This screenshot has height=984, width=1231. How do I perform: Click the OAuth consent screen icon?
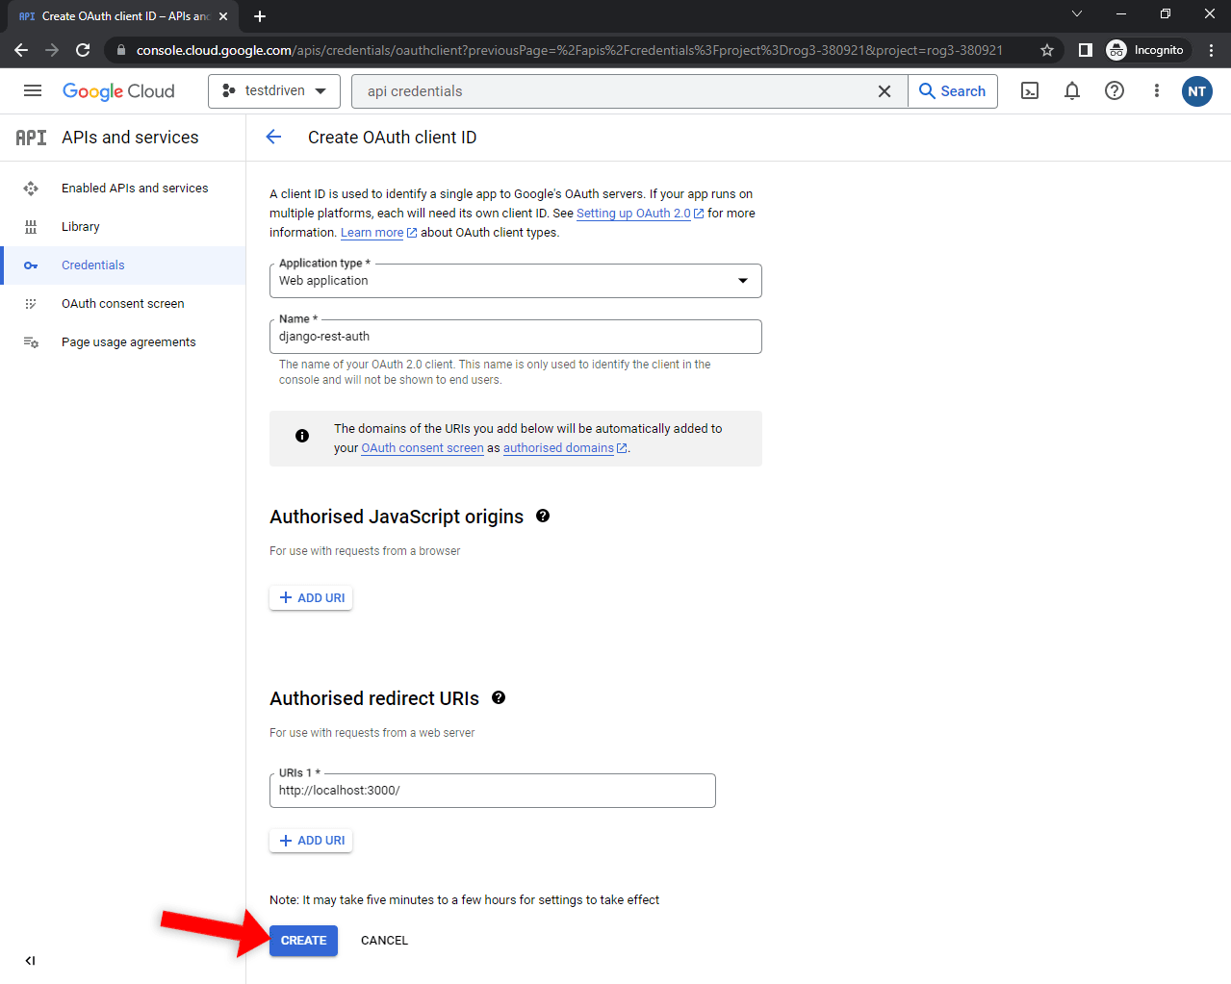pyautogui.click(x=31, y=304)
